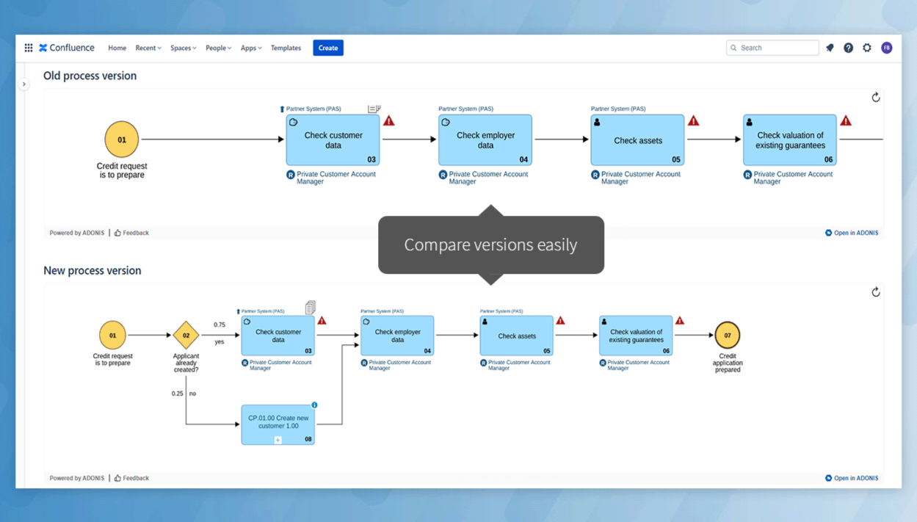917x522 pixels.
Task: Click warning triangle on old Check valuation task
Action: [x=846, y=121]
